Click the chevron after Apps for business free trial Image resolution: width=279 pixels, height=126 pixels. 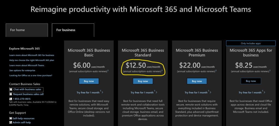point(264,93)
